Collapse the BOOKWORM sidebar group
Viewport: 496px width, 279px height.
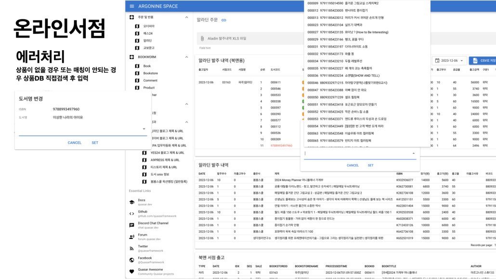pos(186,56)
